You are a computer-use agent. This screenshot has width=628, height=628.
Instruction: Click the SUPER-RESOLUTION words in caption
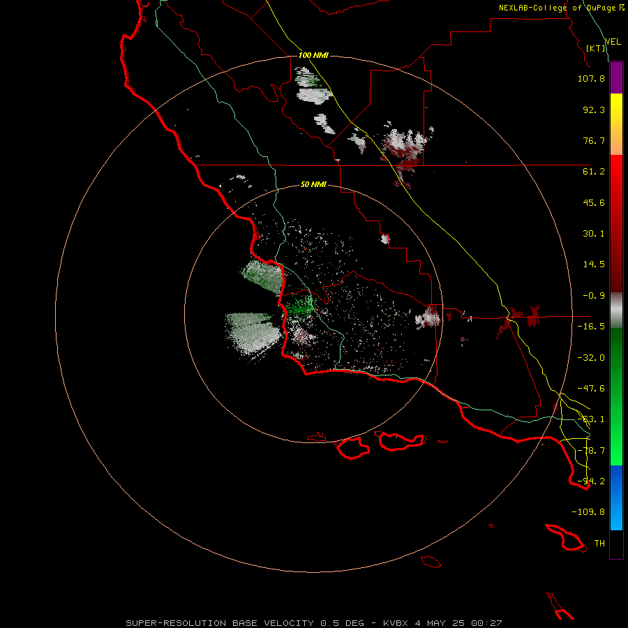(x=176, y=623)
